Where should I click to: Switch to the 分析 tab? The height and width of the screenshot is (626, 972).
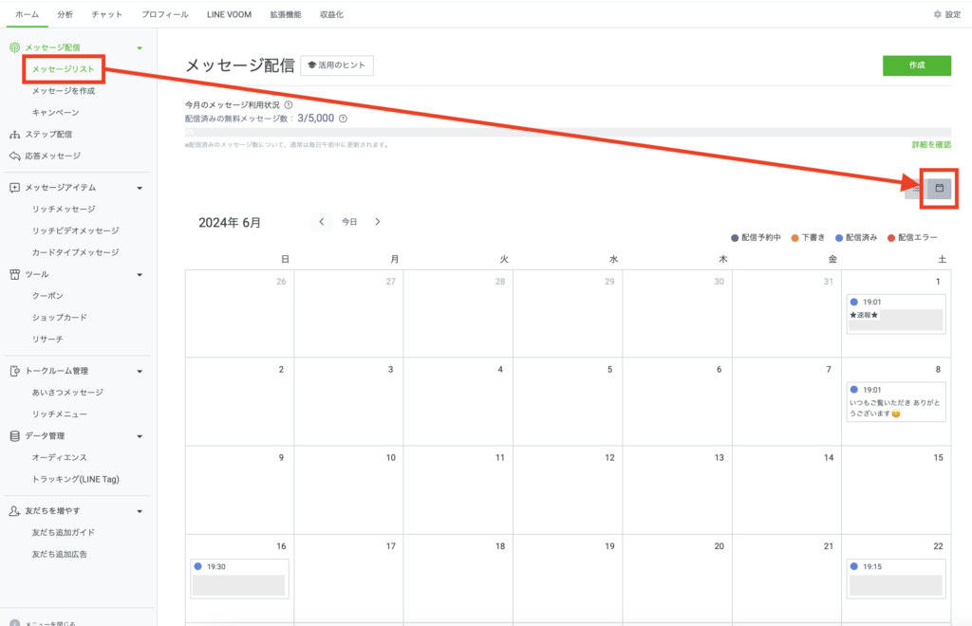tap(65, 15)
